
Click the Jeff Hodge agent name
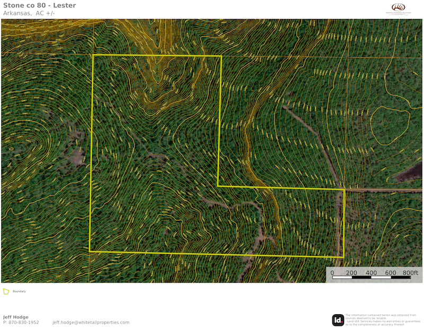(x=16, y=317)
